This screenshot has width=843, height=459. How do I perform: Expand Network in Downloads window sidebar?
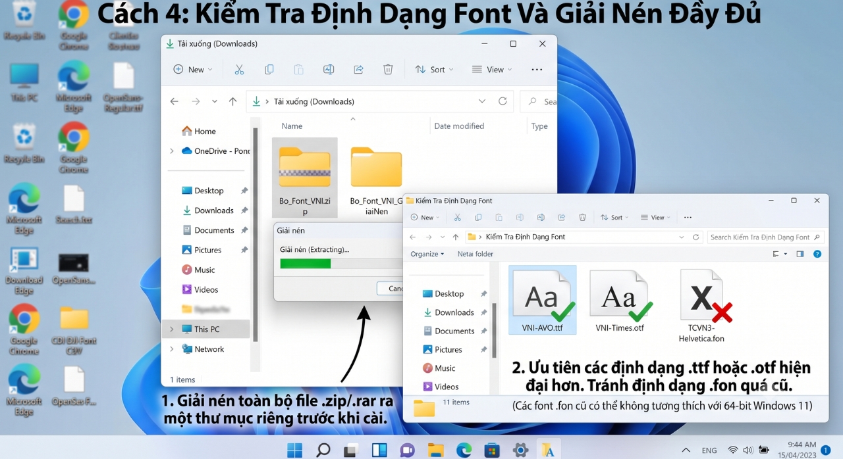[x=172, y=349]
